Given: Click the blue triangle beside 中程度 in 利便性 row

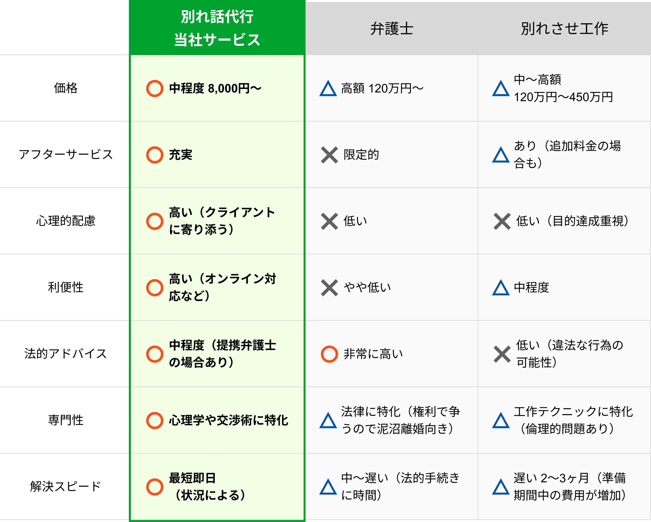Looking at the screenshot, I should click(501, 288).
